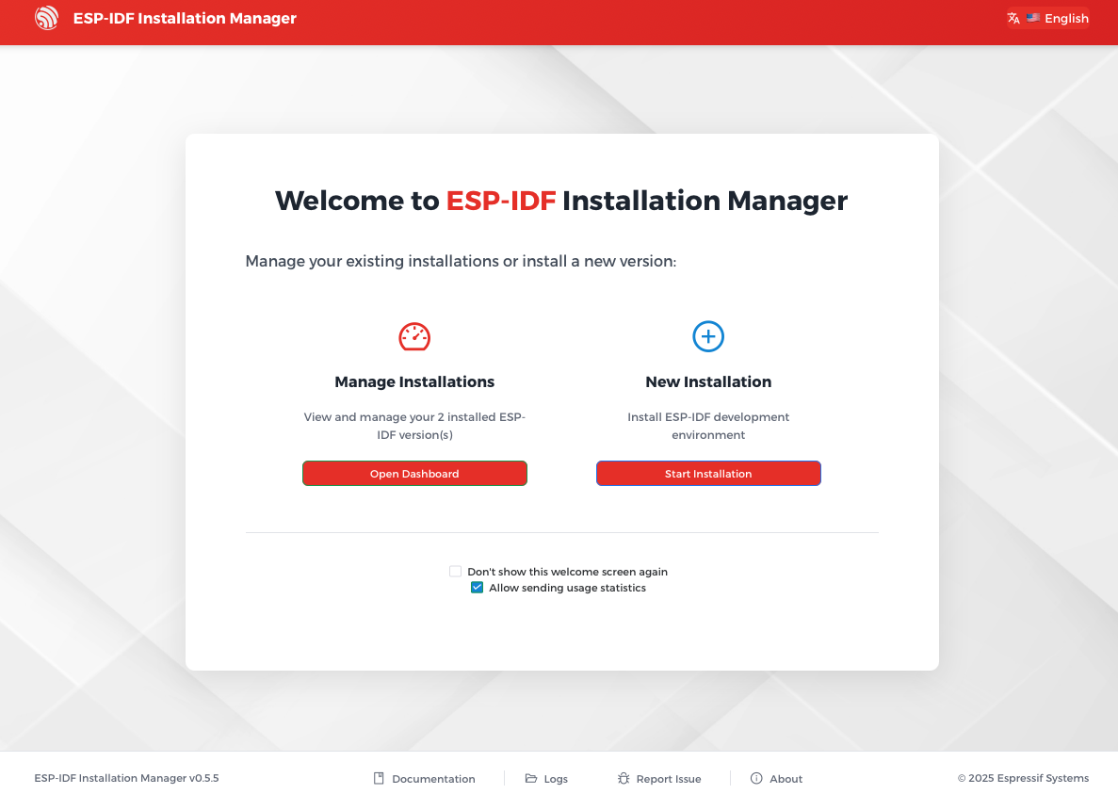Click the gauge icon above Manage Installations
The image size is (1118, 794).
414,336
